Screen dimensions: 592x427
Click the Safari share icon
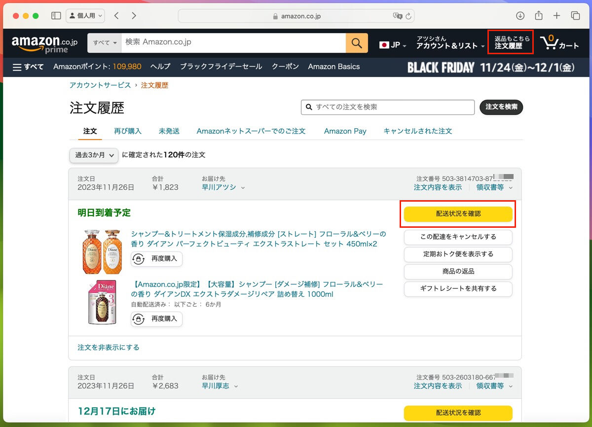[538, 16]
